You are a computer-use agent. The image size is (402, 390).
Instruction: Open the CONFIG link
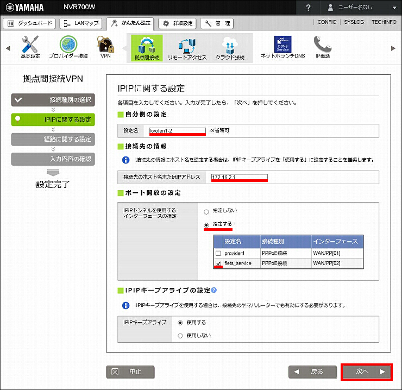point(327,22)
